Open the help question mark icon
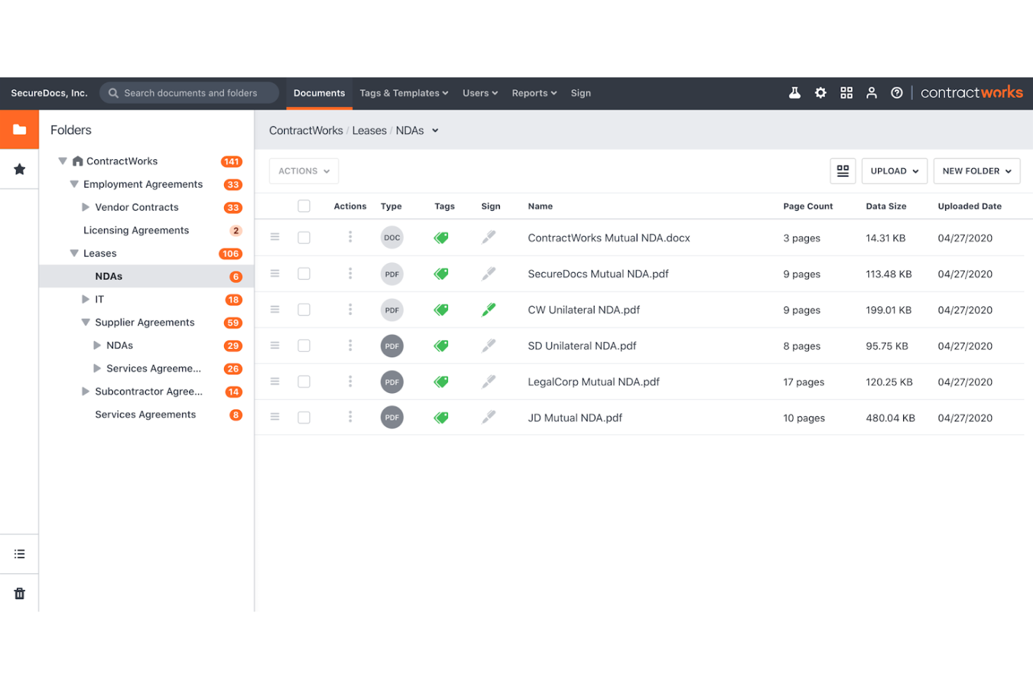Screen dimensions: 1033x689 point(897,93)
